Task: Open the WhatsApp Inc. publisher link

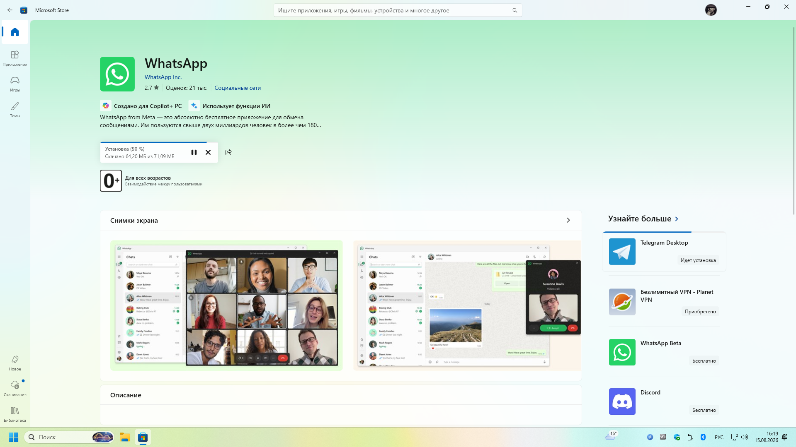Action: [x=163, y=77]
